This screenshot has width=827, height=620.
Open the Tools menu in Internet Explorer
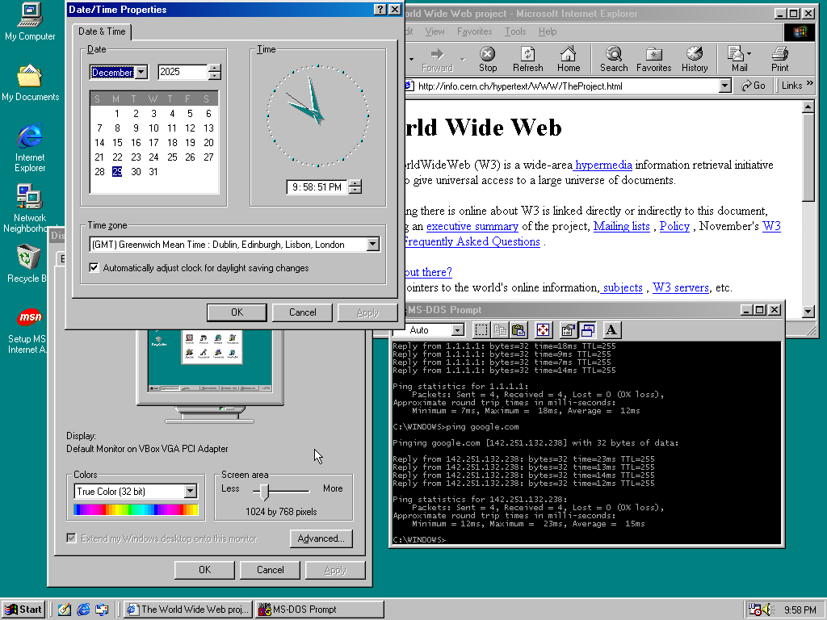[514, 31]
